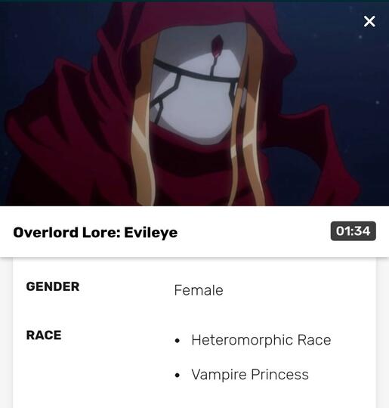The image size is (389, 408).
Task: Select the RACE field label
Action: (x=44, y=335)
